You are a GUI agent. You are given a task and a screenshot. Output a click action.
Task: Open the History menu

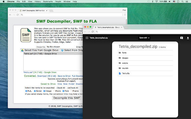(38, 1)
